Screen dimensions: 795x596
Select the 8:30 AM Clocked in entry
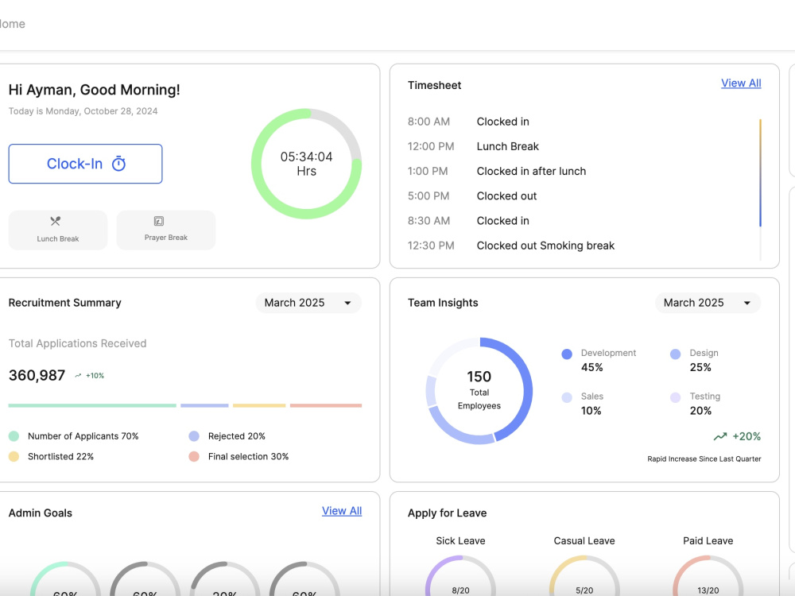(x=468, y=221)
